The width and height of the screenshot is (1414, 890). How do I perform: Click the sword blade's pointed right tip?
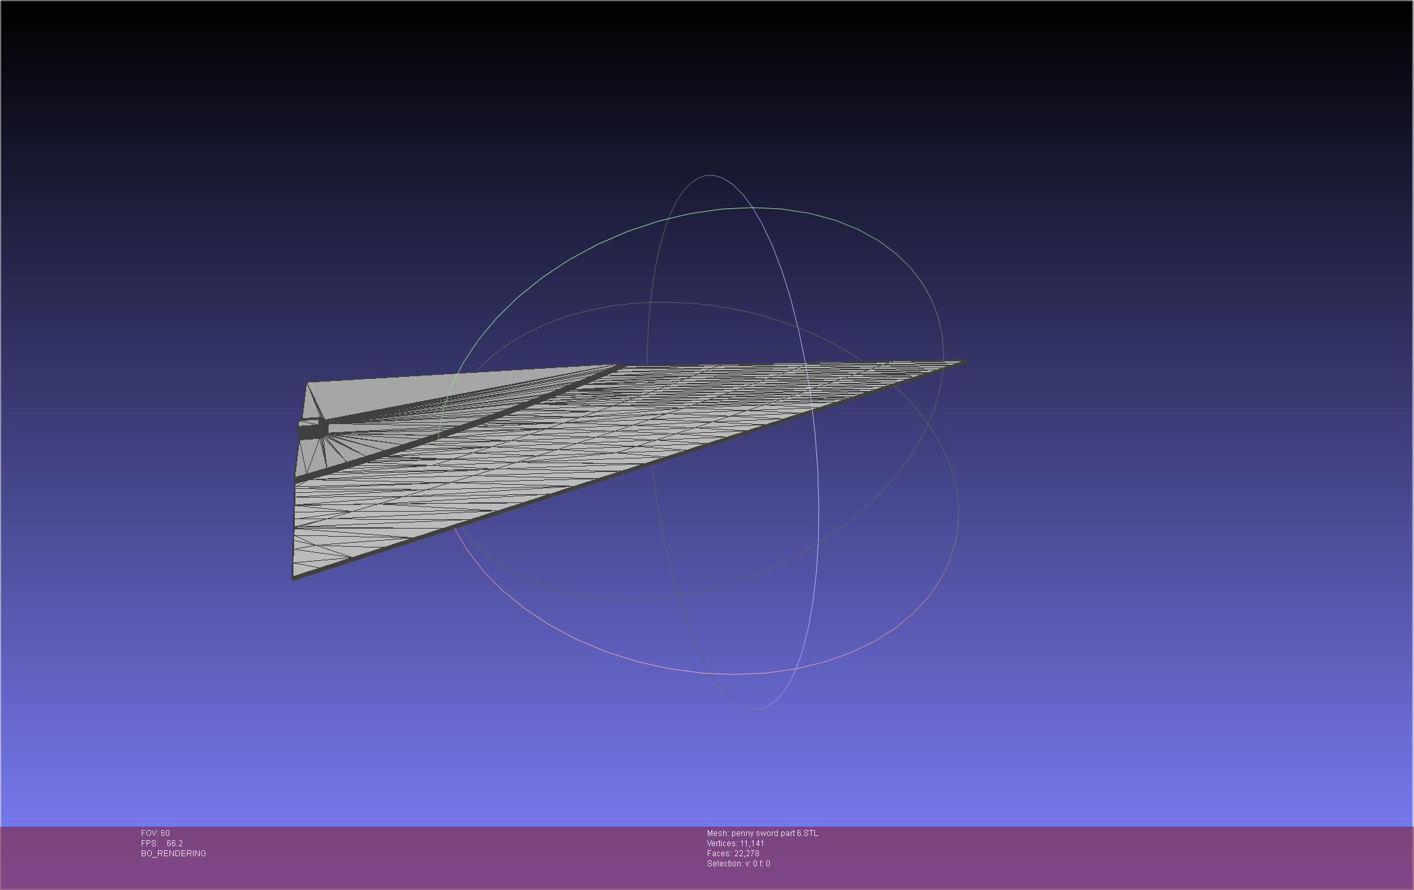pyautogui.click(x=965, y=362)
